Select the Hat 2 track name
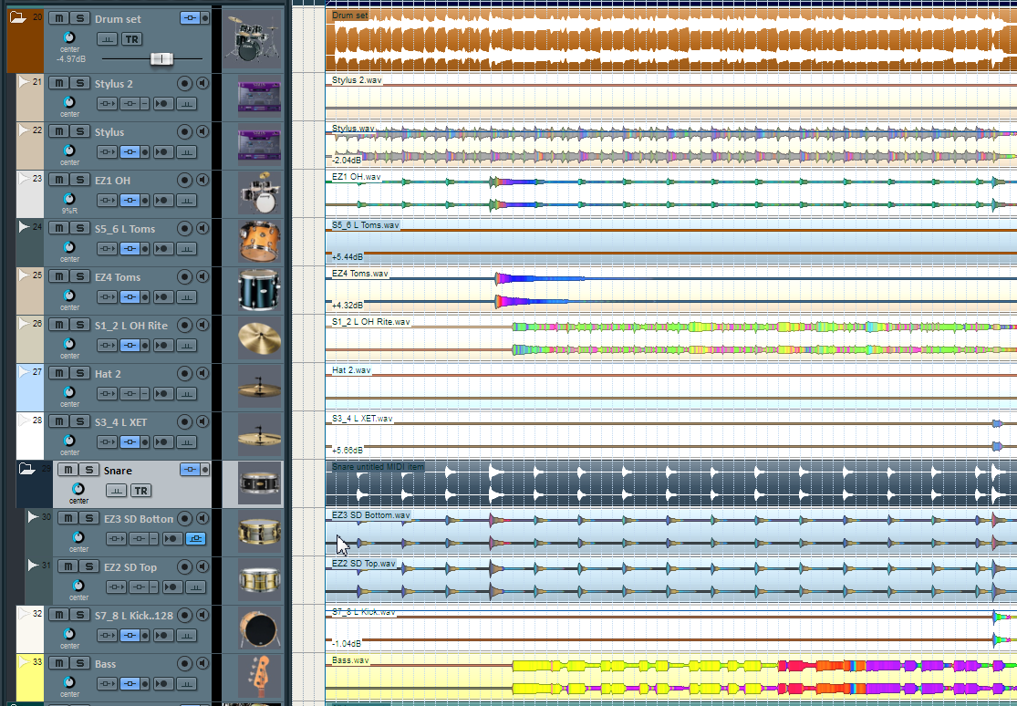This screenshot has height=706, width=1017. [x=108, y=374]
